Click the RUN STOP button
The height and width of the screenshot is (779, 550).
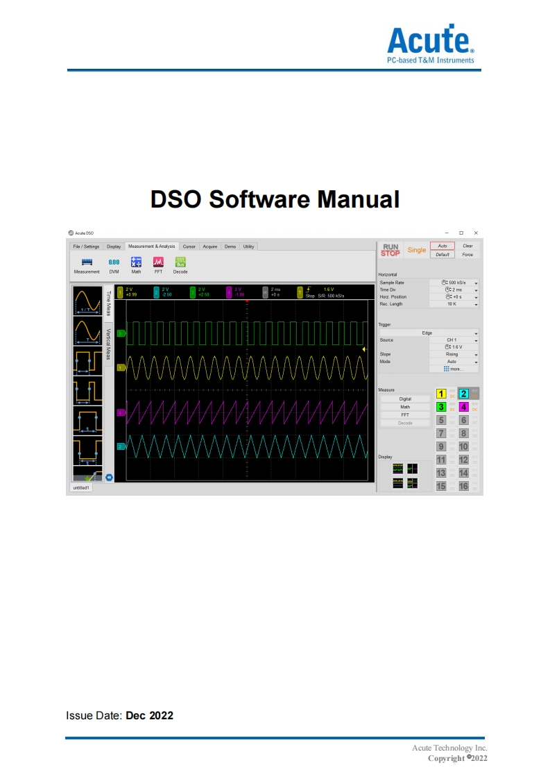pos(390,250)
